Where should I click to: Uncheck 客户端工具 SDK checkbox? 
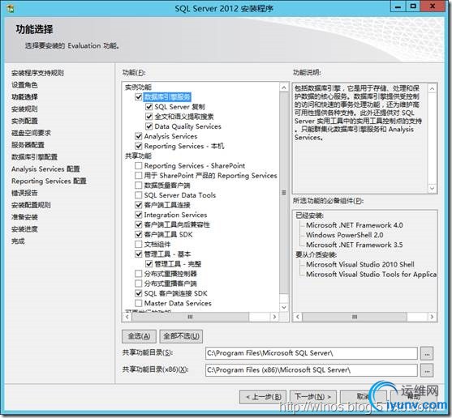coord(139,234)
